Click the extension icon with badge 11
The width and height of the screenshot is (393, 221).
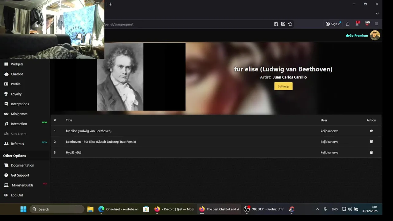357,24
